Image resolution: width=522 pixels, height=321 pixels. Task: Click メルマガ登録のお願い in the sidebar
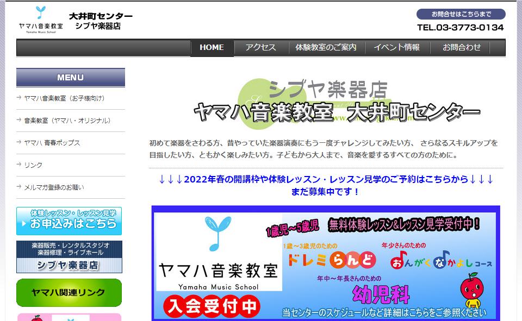tap(54, 187)
